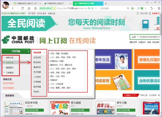Select 精品图书 in left navigation
Viewport: 162px width, 117px height.
[10, 68]
